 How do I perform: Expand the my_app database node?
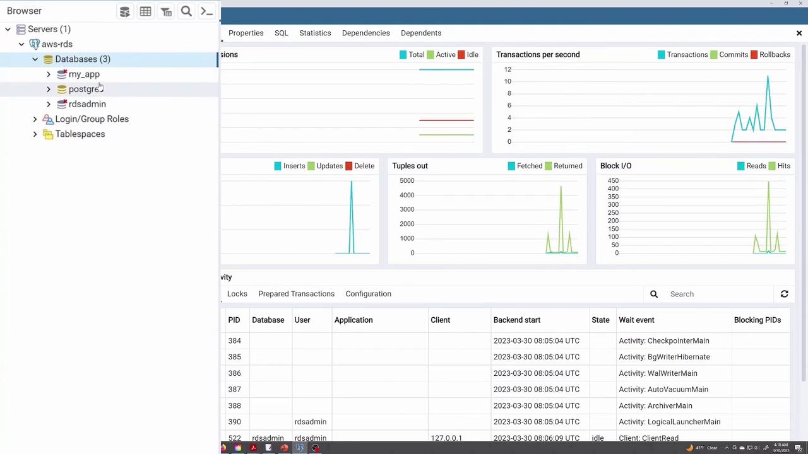pos(49,74)
